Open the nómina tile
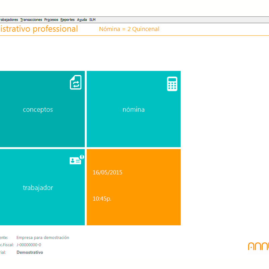Screen dimensions: 269x269 [133, 109]
